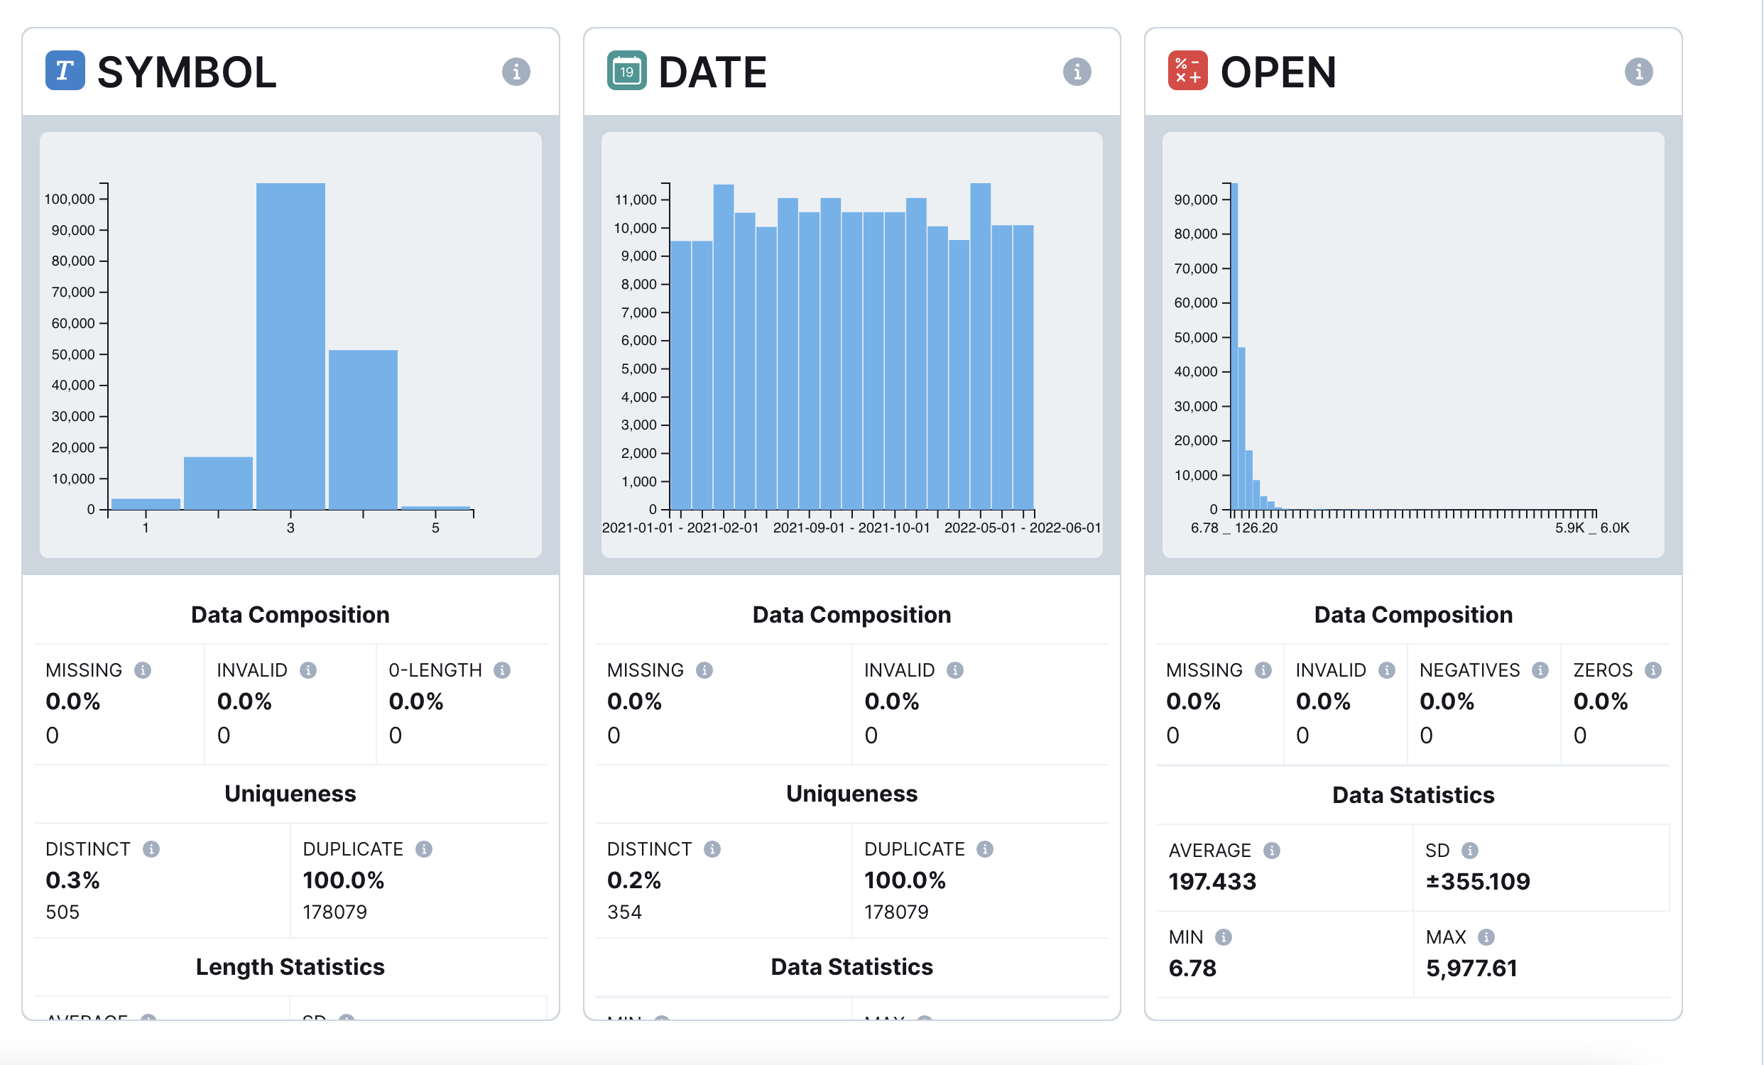Click distinct count 354 in DATE card
This screenshot has width=1764, height=1065.
624,912
